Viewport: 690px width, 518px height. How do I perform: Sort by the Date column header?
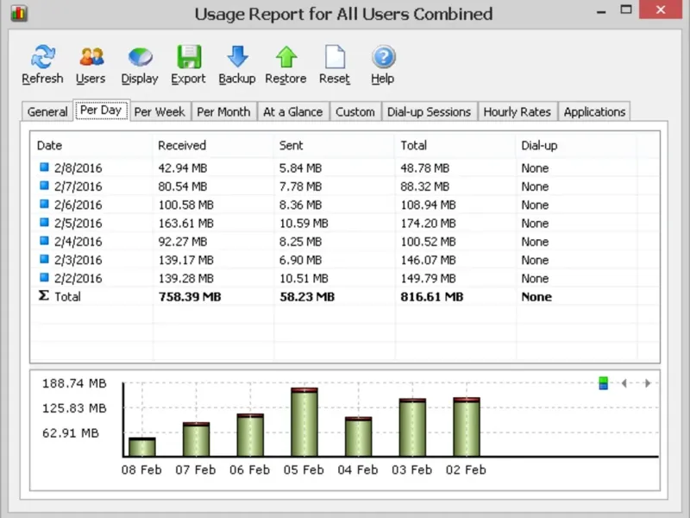(x=91, y=145)
